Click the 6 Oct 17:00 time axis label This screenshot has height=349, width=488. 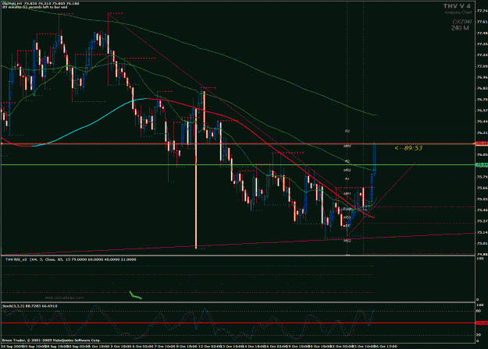(385, 346)
